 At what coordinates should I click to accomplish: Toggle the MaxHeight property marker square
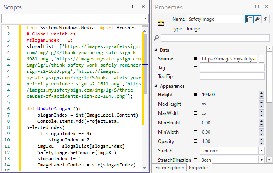click(x=195, y=104)
